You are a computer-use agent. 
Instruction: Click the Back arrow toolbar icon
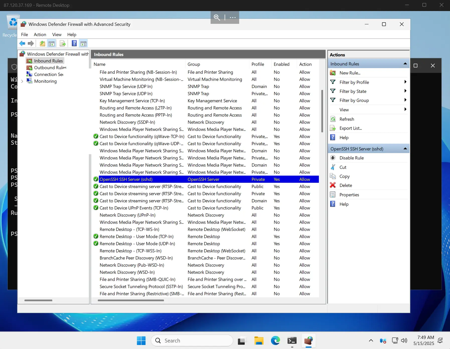(x=22, y=43)
